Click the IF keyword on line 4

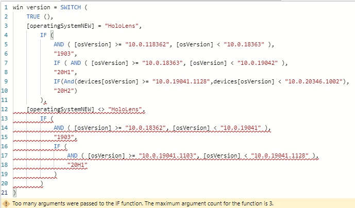(43, 36)
